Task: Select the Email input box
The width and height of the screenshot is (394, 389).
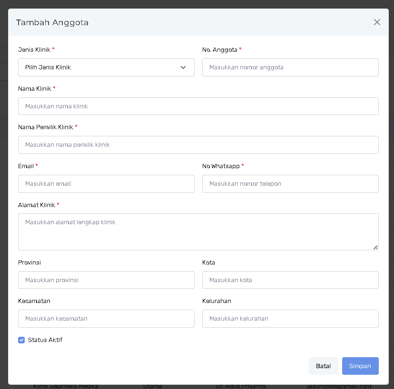Action: [106, 184]
